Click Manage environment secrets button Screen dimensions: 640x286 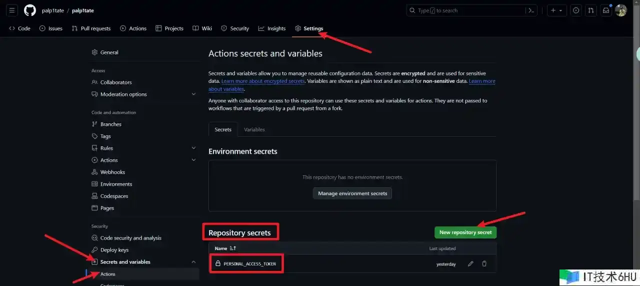352,194
